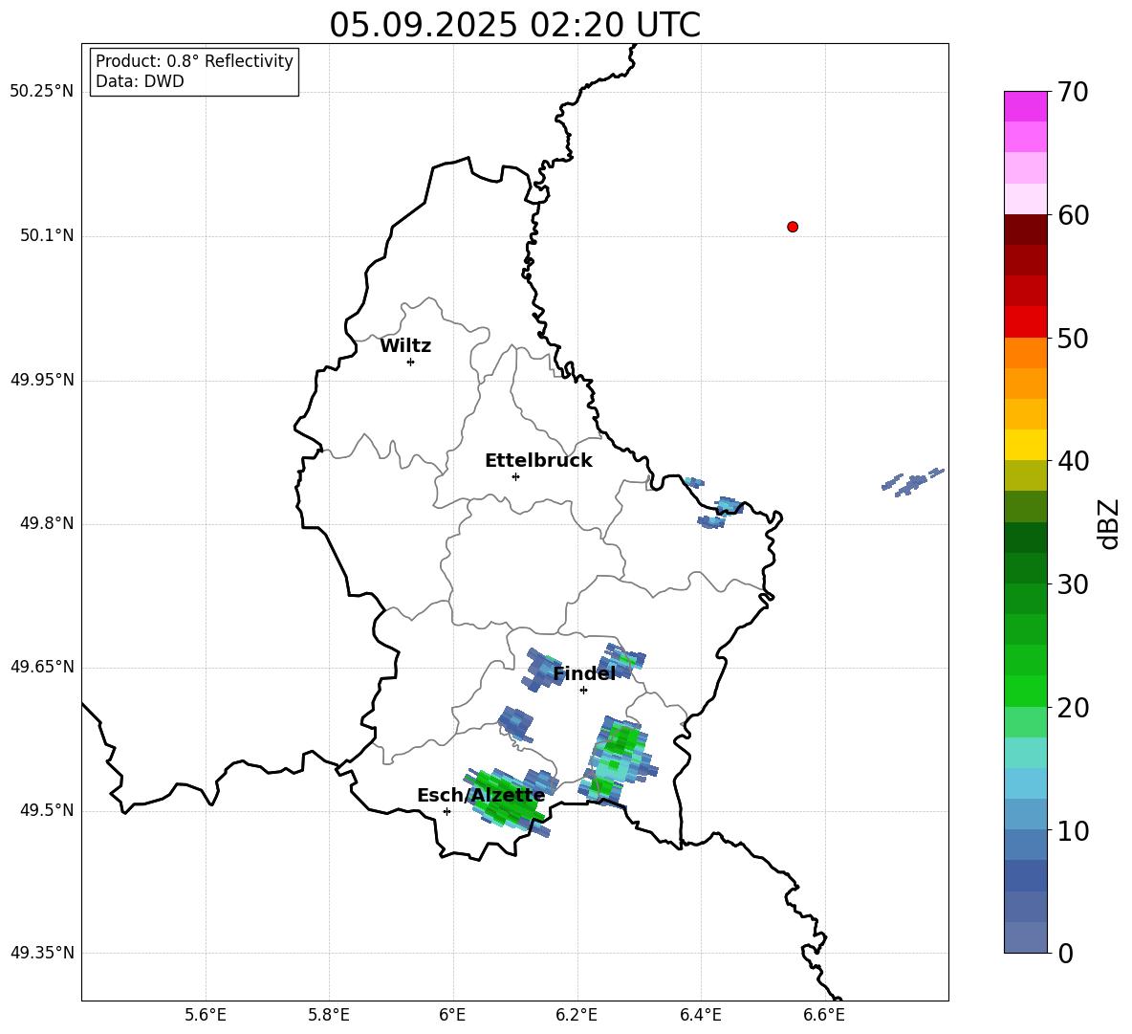The image size is (1132, 1034).
Task: Click the Esch/Alzette city label
Action: pos(481,796)
